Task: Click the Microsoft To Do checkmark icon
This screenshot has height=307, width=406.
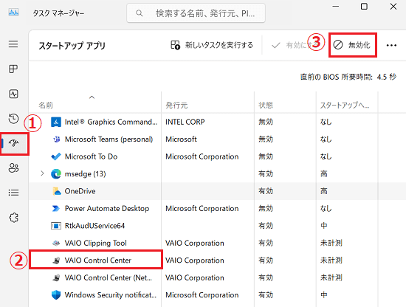Action: click(56, 156)
